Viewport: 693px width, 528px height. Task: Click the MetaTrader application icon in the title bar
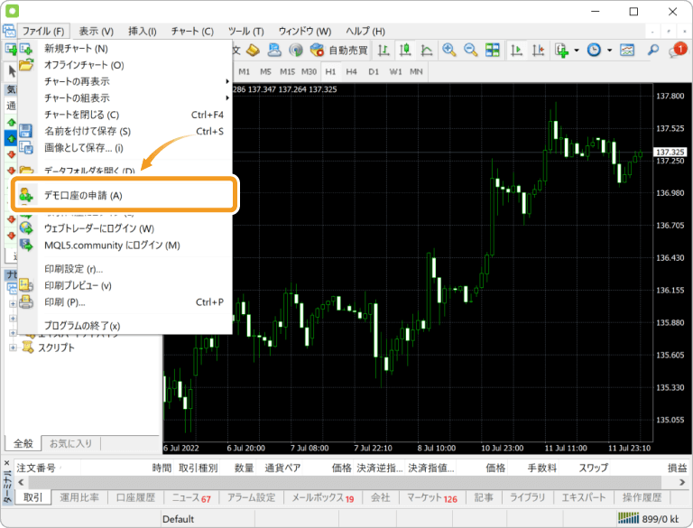[x=13, y=12]
